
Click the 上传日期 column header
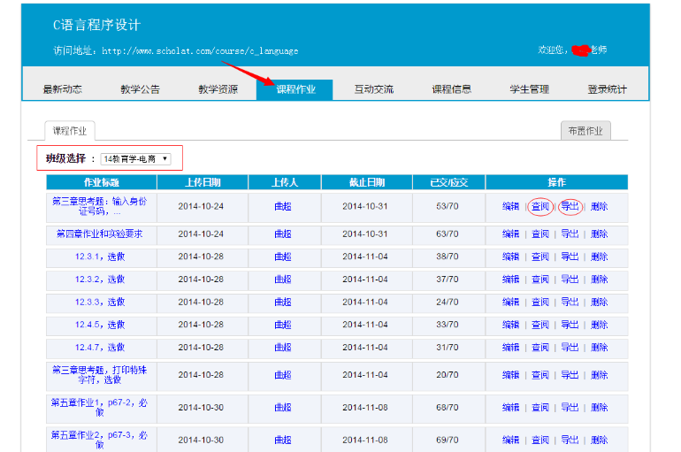(203, 182)
